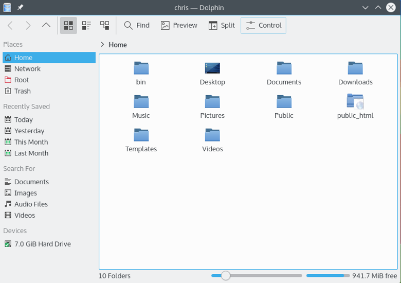Open the Control menu
The height and width of the screenshot is (283, 401).
click(x=263, y=25)
